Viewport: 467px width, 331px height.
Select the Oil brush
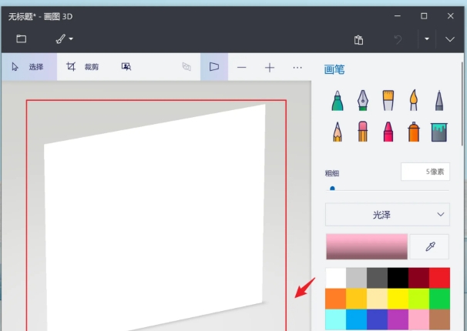[x=388, y=101]
